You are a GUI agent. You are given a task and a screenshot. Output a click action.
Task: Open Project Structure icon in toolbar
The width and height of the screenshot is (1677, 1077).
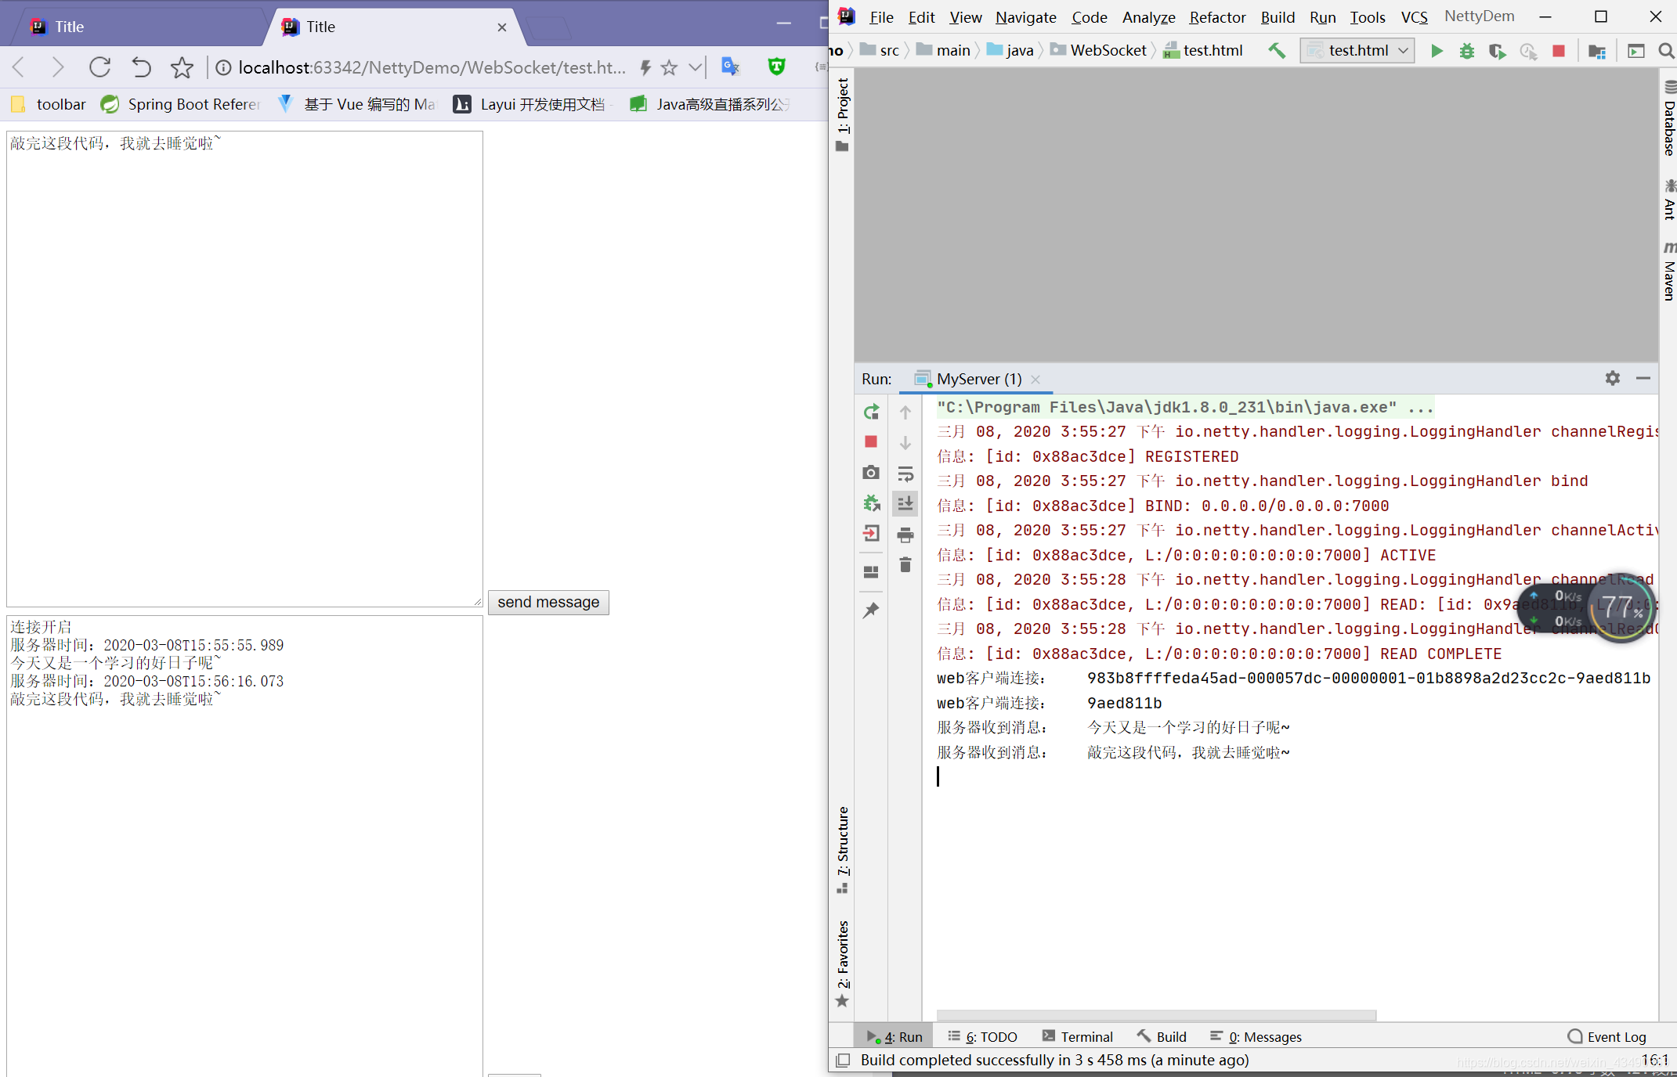coord(1596,51)
